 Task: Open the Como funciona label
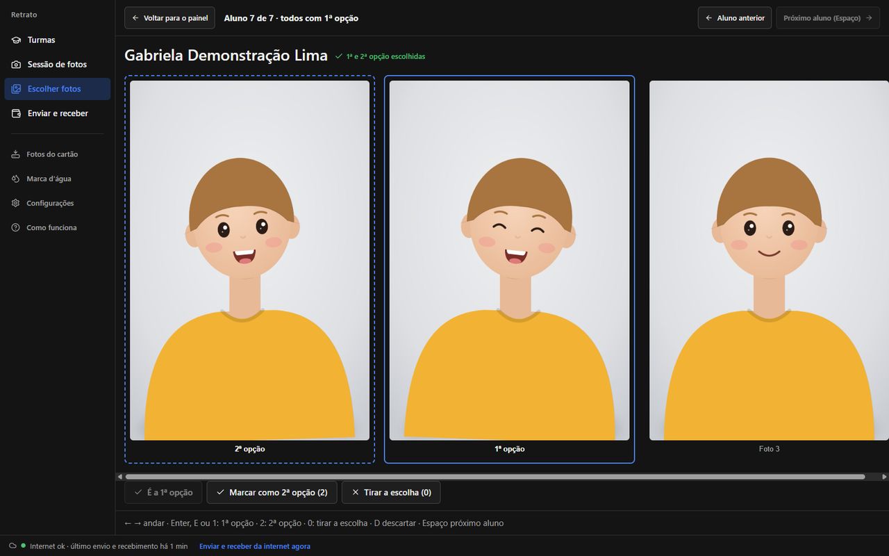tap(51, 227)
